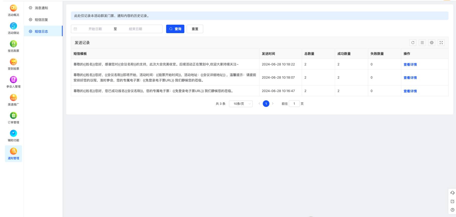Open the 10条/页 page size dropdown

click(241, 104)
